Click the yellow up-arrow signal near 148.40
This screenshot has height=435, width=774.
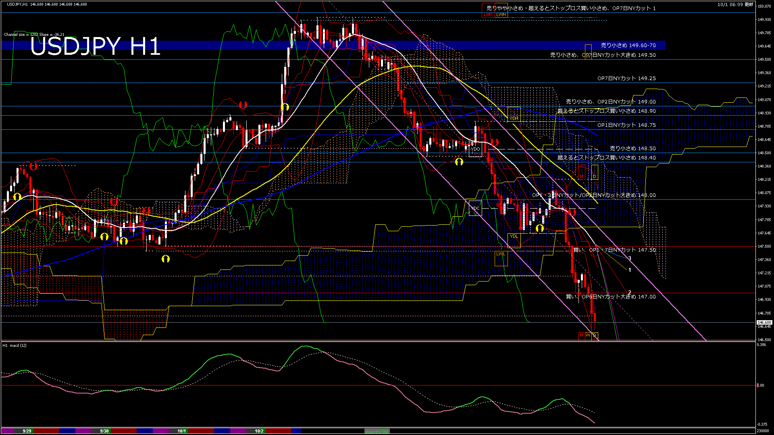(x=459, y=162)
